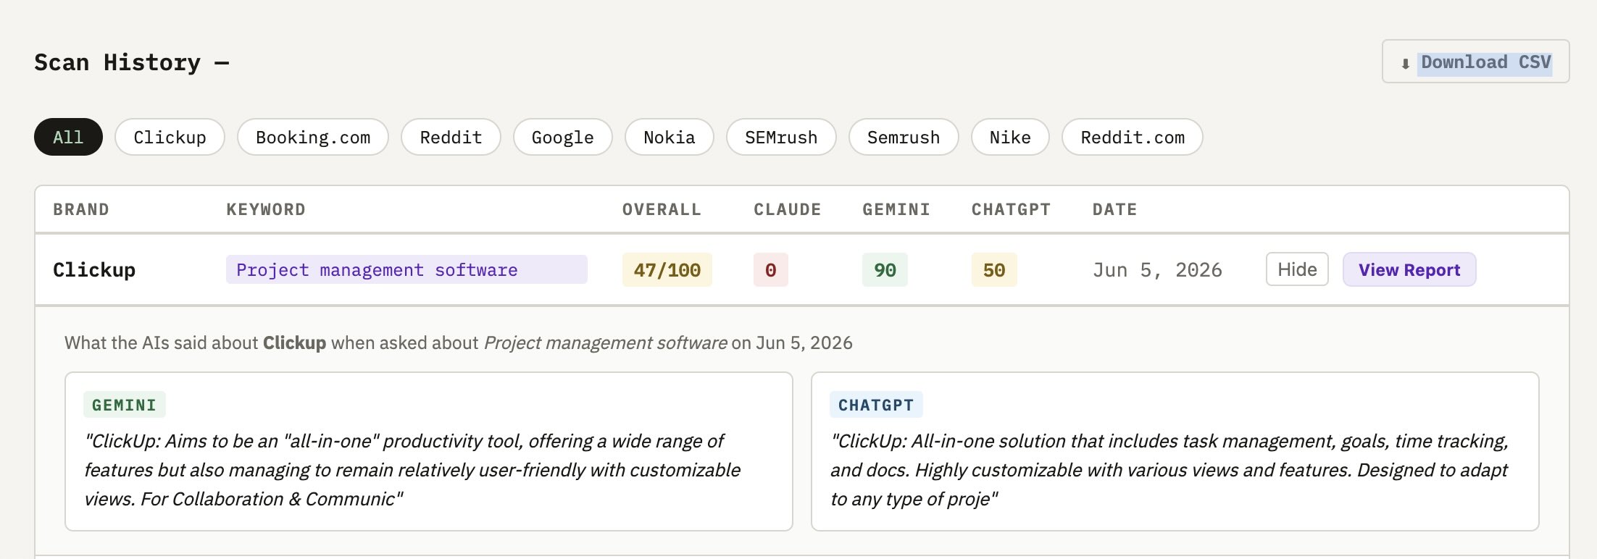
Task: Click the ChatGPT score 50 badge
Action: tap(994, 270)
